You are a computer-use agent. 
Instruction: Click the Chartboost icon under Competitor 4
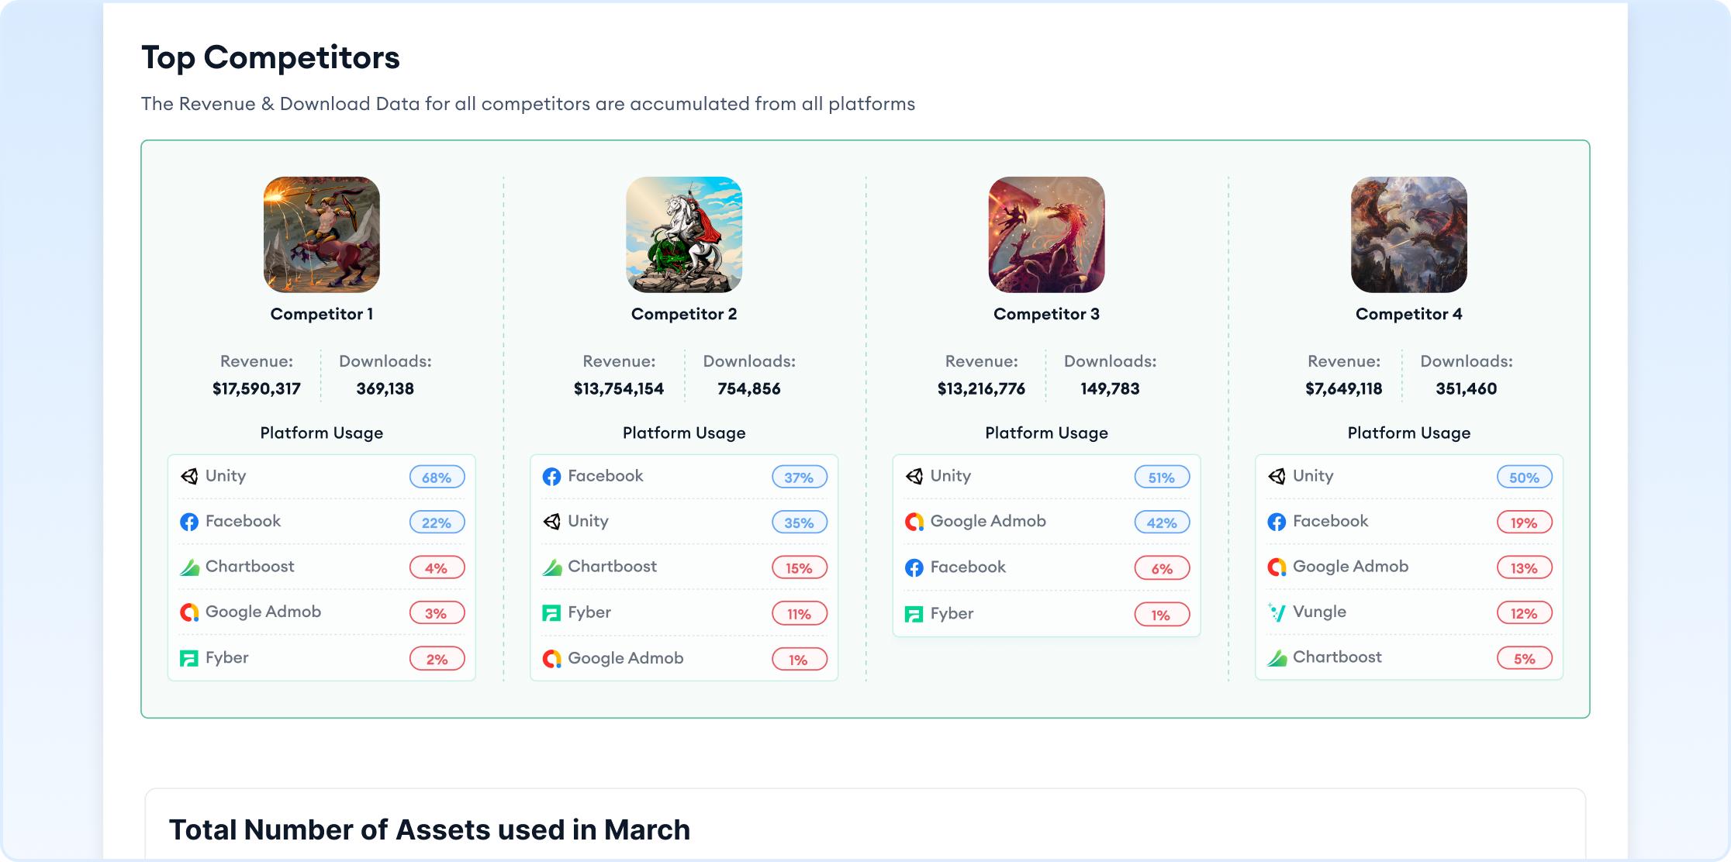pos(1278,657)
